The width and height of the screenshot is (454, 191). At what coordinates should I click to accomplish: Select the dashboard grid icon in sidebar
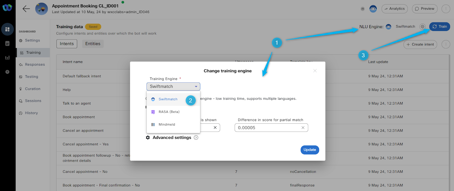[7, 29]
